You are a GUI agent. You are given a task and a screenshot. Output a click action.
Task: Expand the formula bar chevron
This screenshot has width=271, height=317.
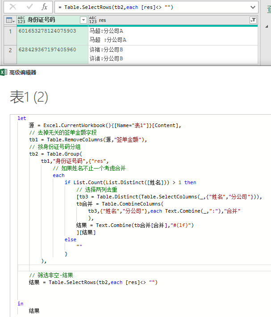253,7
